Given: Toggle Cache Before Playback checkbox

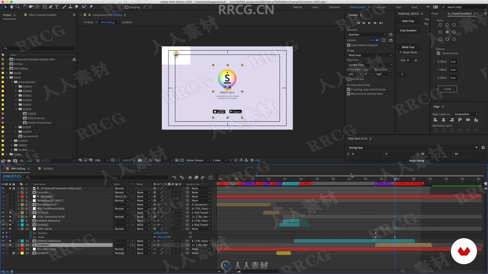Looking at the screenshot, I should pos(348,45).
